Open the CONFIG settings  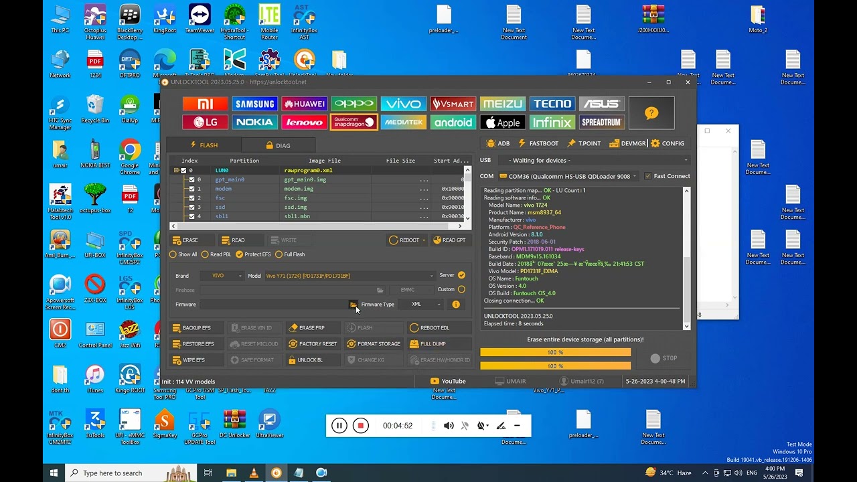coord(668,143)
